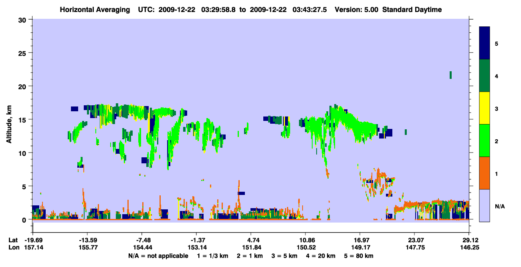Image resolution: width=521 pixels, height=267 pixels.
Task: Click the legend text 'N/A = not applicable'
Action: (x=158, y=256)
